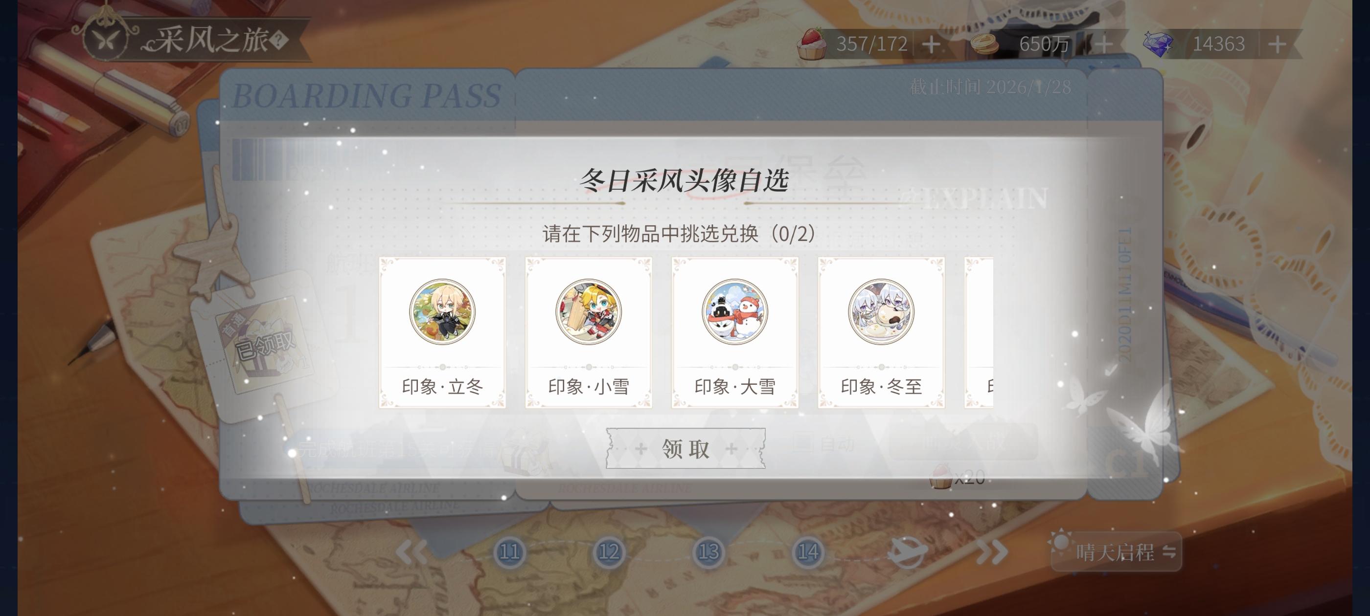The height and width of the screenshot is (616, 1370).
Task: Tap the partially visible fifth avatar card
Action: pos(979,333)
